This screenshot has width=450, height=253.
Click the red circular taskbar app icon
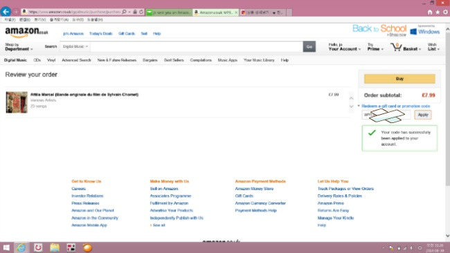tap(38, 247)
